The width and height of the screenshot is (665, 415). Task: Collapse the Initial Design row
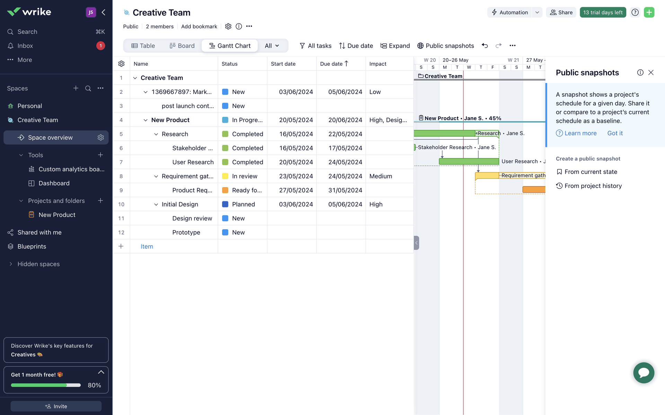tap(156, 204)
